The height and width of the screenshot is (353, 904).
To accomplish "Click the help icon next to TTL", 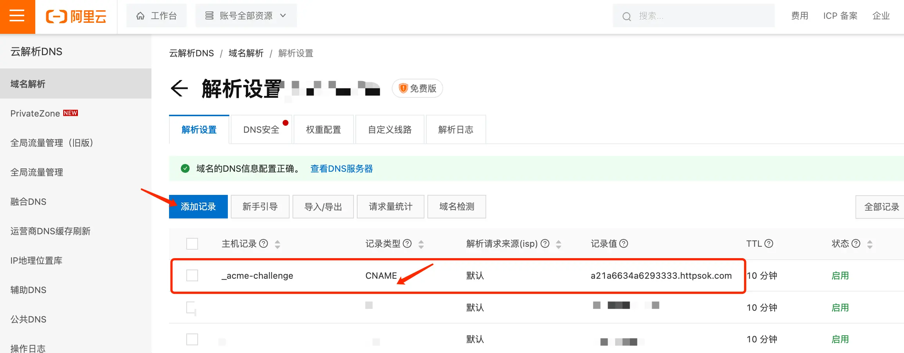I will coord(769,243).
